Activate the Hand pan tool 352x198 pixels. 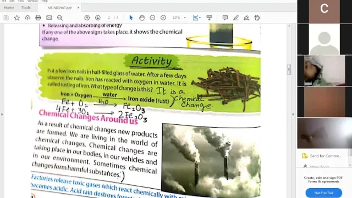click(x=142, y=18)
